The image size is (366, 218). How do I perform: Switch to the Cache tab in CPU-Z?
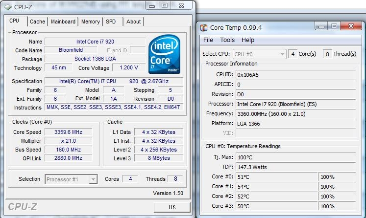37,22
